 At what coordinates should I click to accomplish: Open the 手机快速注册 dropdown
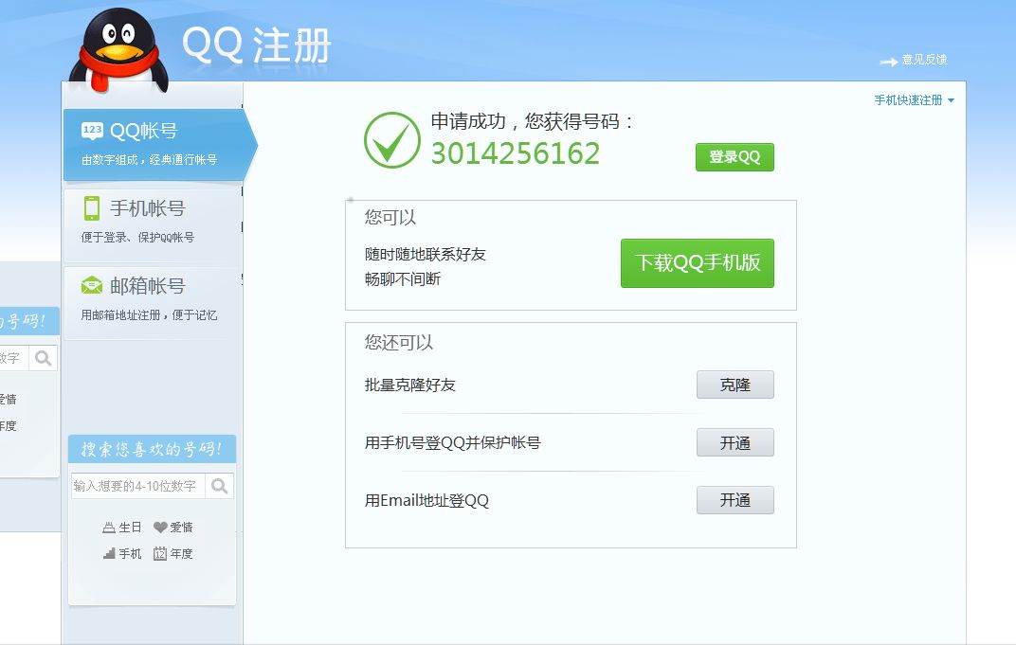[x=907, y=99]
